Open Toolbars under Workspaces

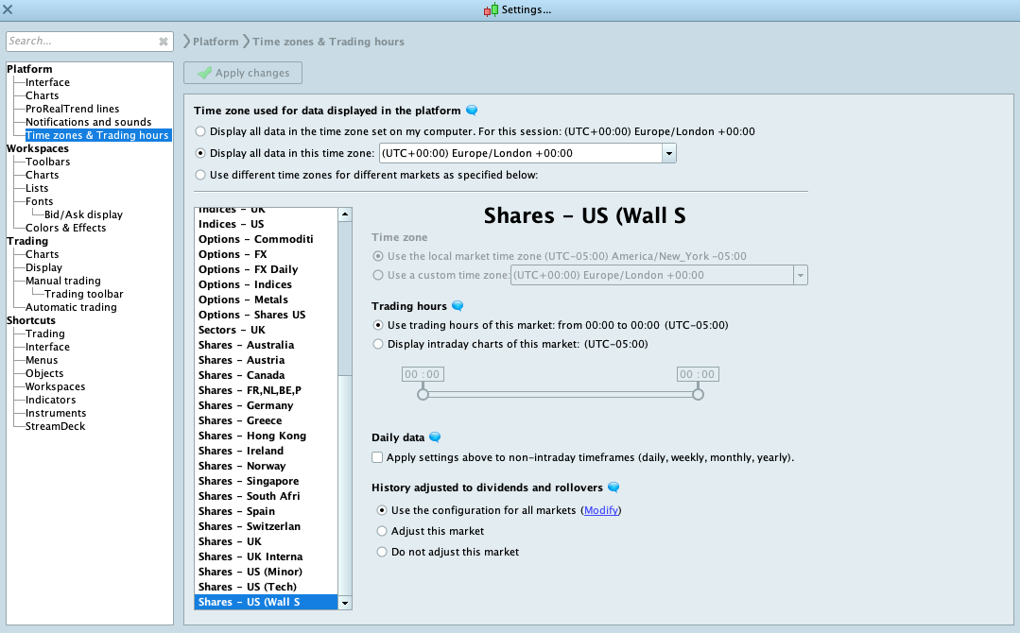pos(47,162)
